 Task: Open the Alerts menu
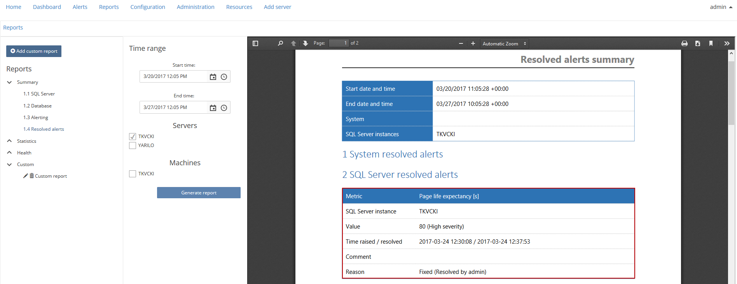click(x=80, y=7)
